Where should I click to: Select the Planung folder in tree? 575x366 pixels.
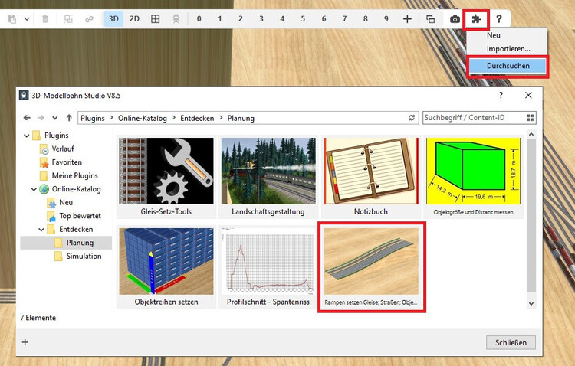[80, 243]
